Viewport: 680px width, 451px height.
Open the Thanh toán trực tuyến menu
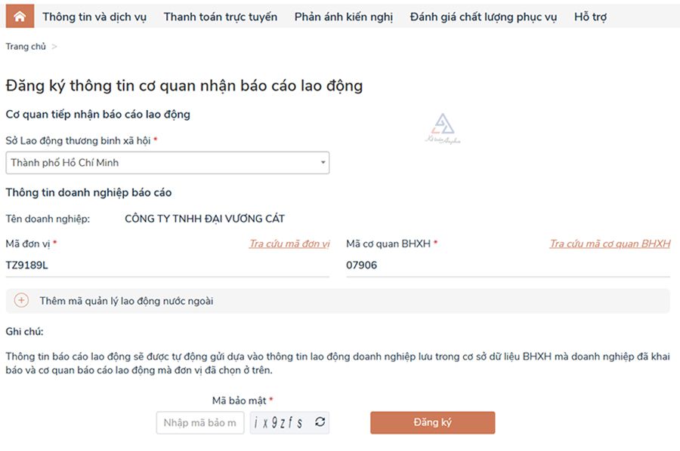pos(220,17)
